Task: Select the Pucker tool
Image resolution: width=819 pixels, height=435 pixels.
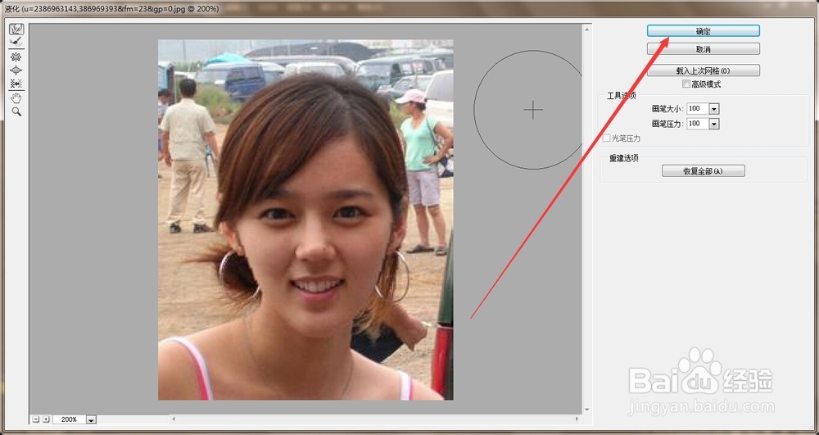Action: (x=16, y=57)
